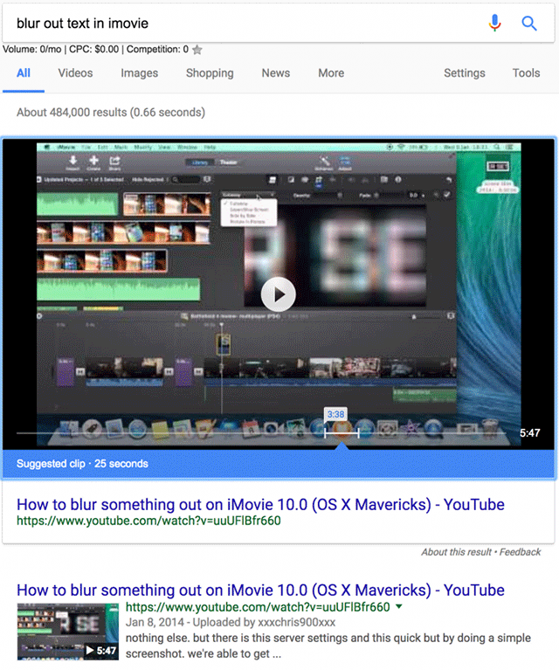This screenshot has width=559, height=670.
Task: Select the News tab
Action: pyautogui.click(x=275, y=73)
